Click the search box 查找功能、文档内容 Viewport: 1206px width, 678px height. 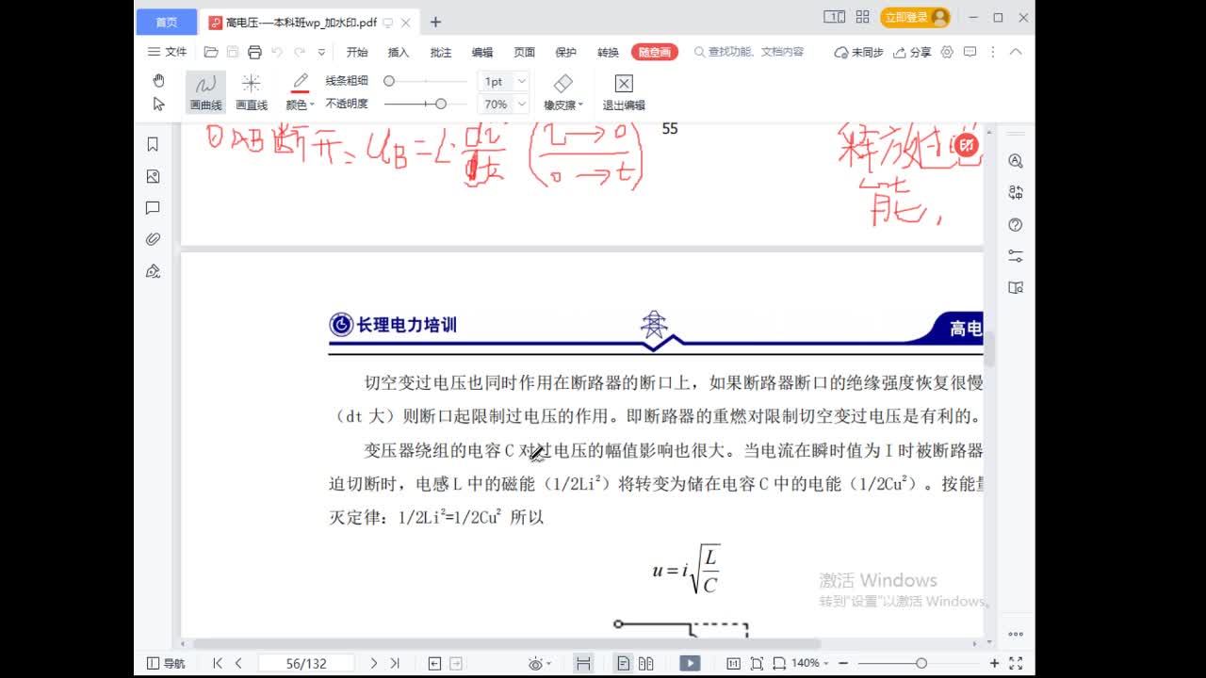pos(749,53)
